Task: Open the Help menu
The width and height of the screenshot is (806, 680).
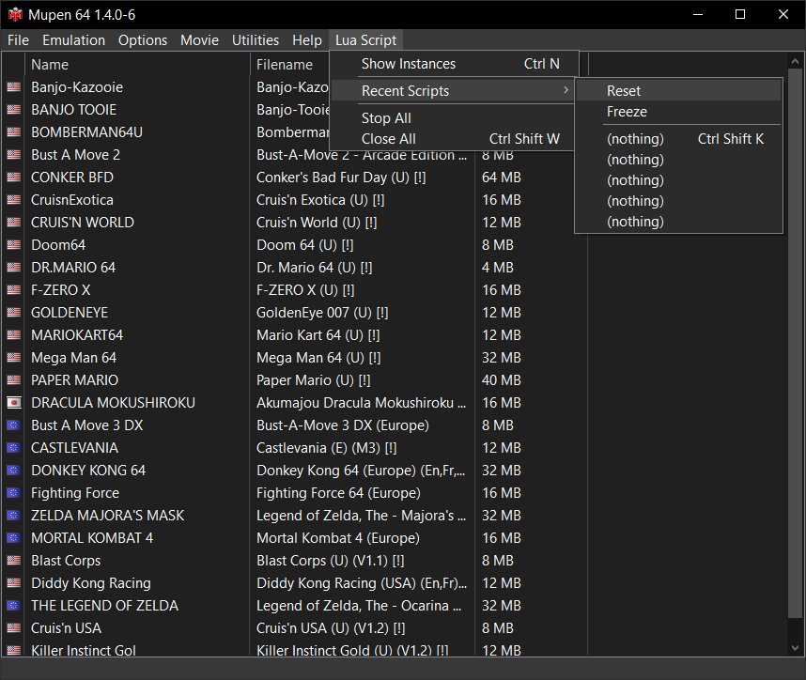Action: [307, 40]
